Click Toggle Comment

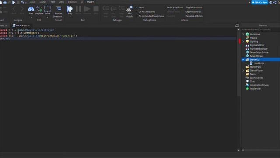[x=194, y=7]
